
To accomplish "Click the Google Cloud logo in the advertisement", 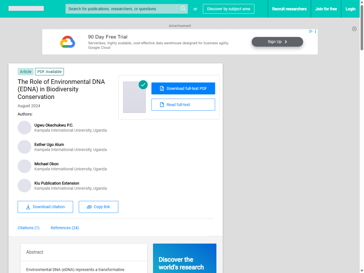I will coord(67,42).
